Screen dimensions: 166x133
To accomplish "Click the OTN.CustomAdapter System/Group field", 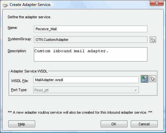I will [x=91, y=40].
